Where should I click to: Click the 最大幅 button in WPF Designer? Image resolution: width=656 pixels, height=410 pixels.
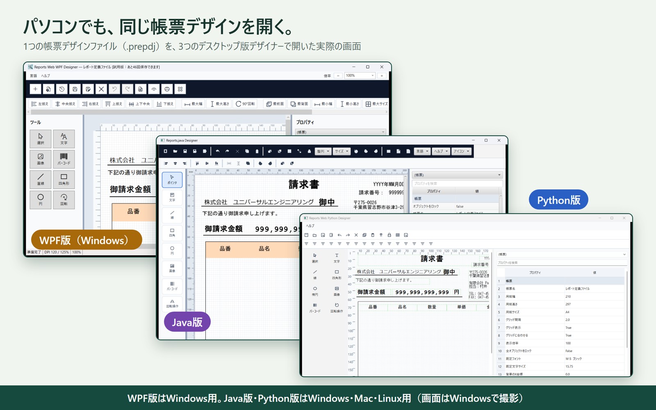click(x=193, y=104)
